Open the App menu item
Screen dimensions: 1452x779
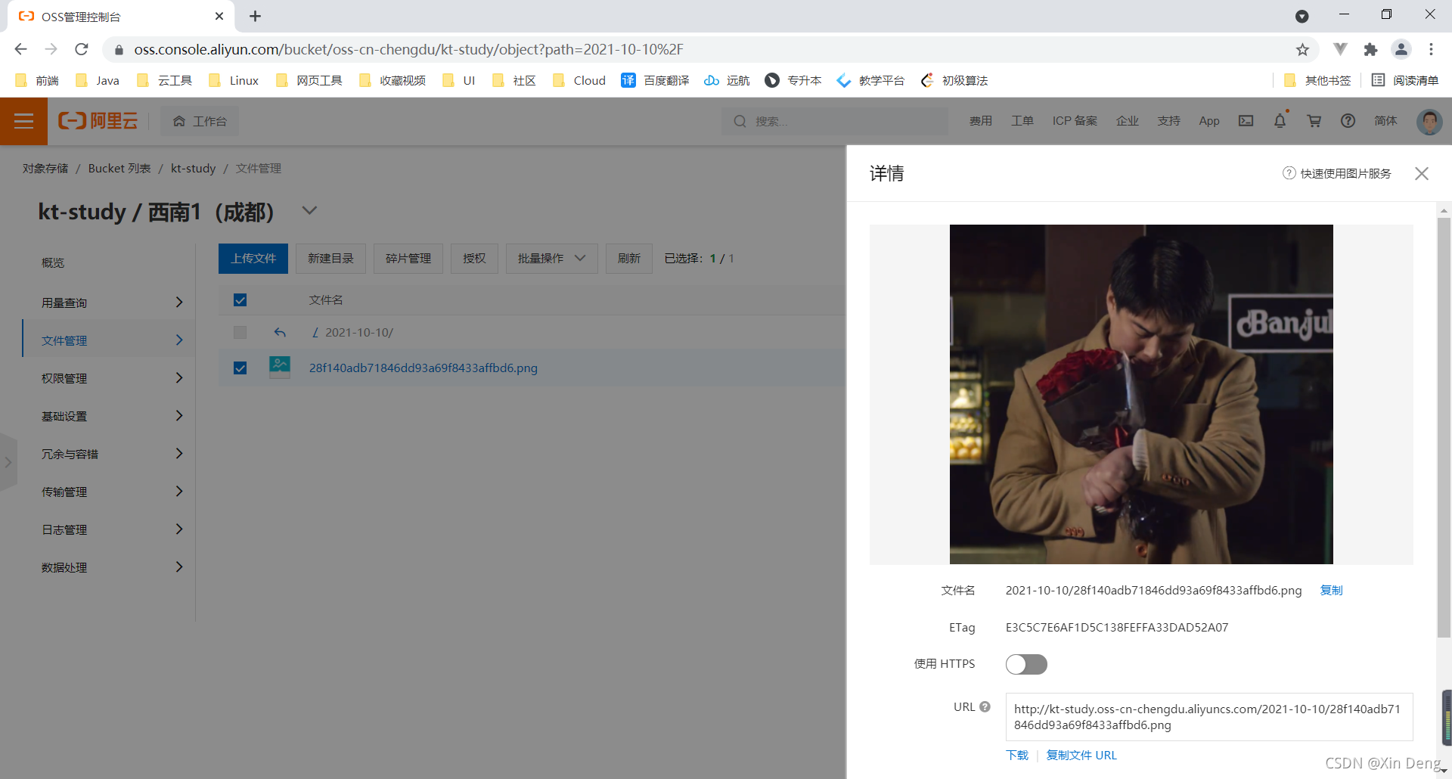1209,121
